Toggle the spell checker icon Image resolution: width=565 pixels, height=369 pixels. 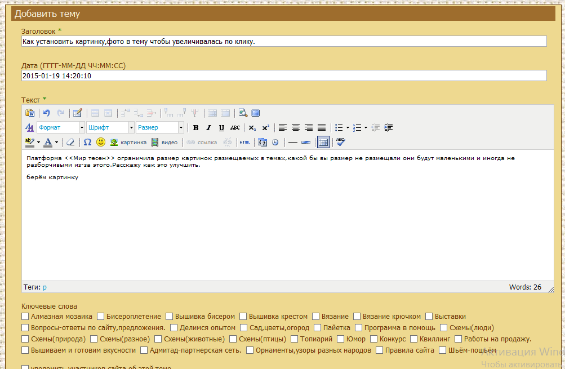[340, 142]
